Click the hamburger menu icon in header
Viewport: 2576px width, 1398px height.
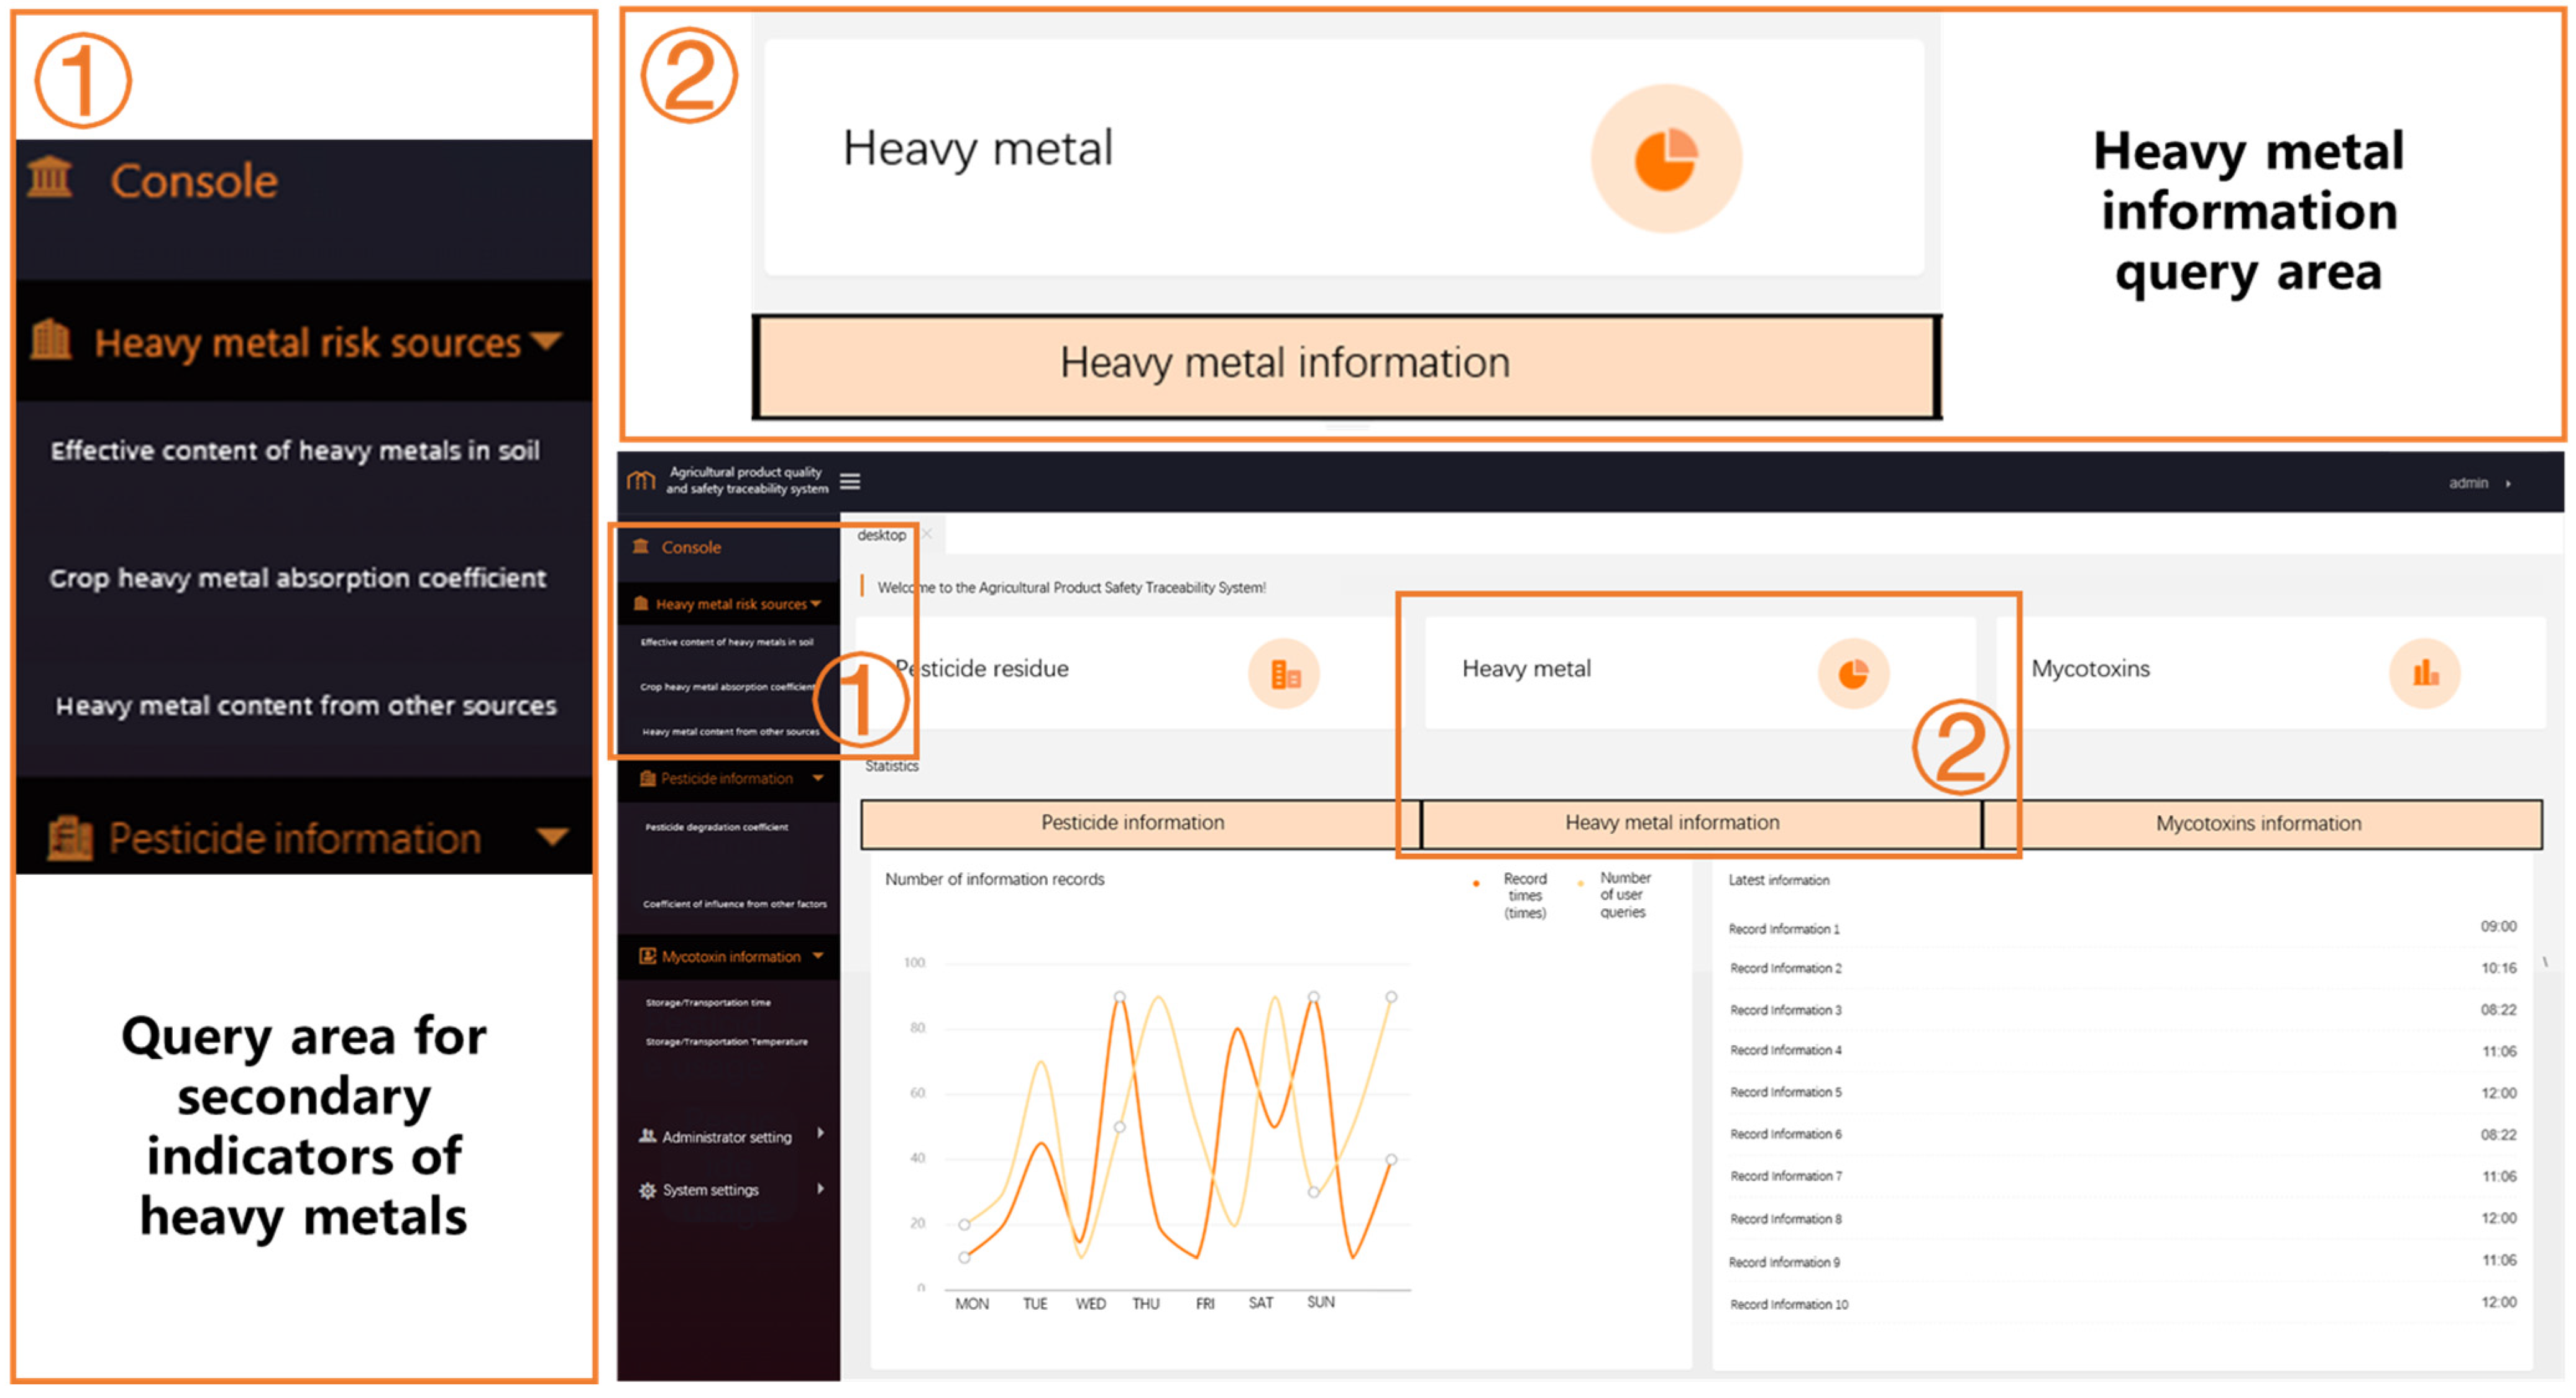850,482
